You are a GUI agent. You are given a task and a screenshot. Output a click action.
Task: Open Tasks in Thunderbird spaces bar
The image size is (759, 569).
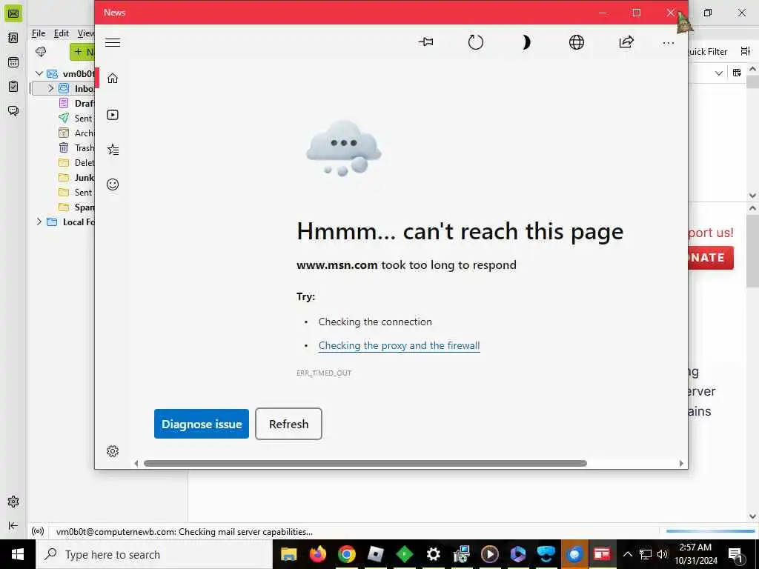coord(13,86)
